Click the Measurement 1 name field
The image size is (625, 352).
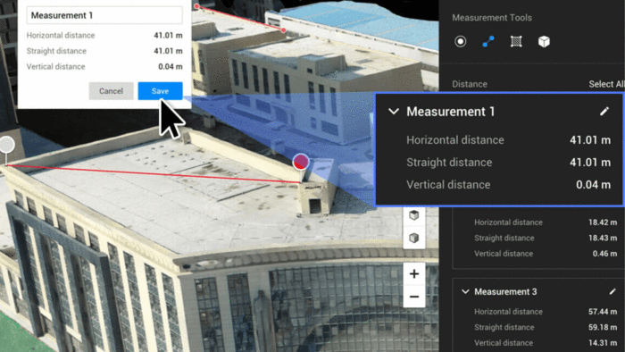coord(104,15)
